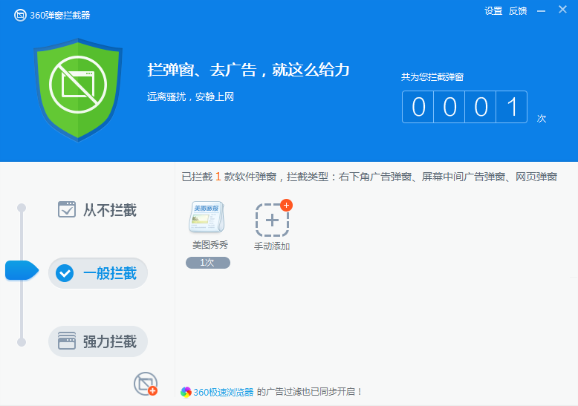The image size is (578, 406).
Task: Click the green shield block icon
Action: click(78, 90)
